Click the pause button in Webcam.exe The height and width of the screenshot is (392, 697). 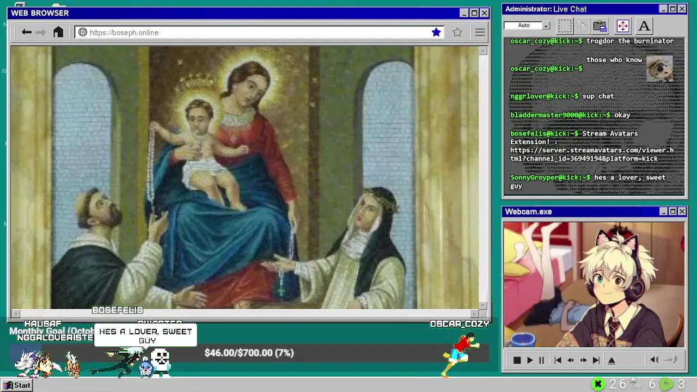[541, 360]
